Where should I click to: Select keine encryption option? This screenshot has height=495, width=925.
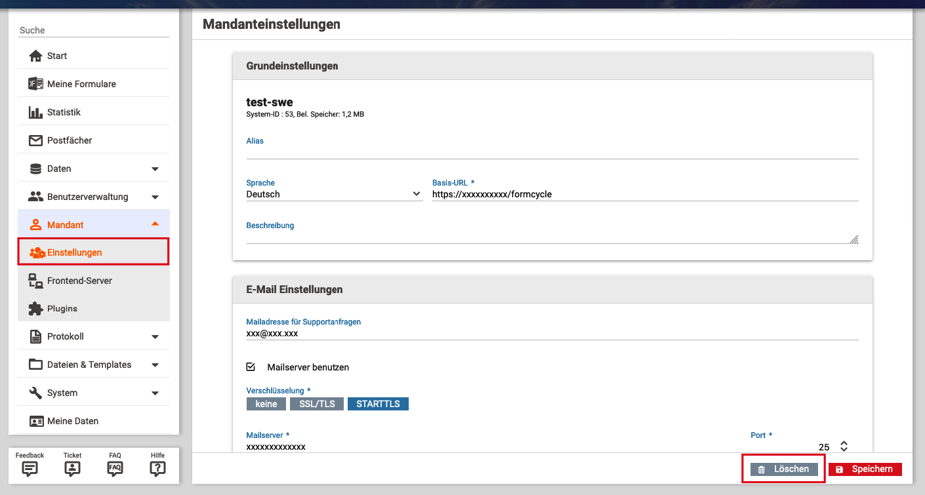[x=266, y=404]
